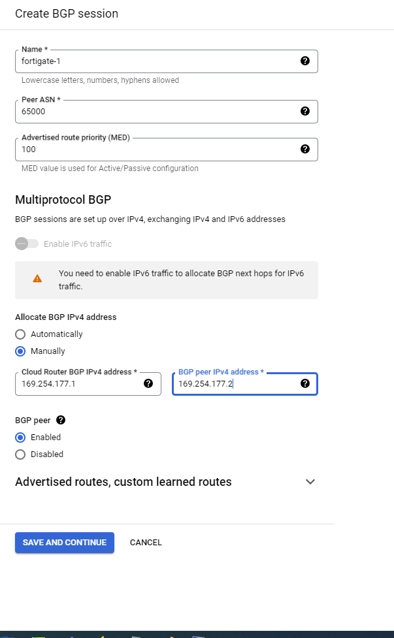Select Automatically for BGP IPv4 address allocation

coord(20,334)
